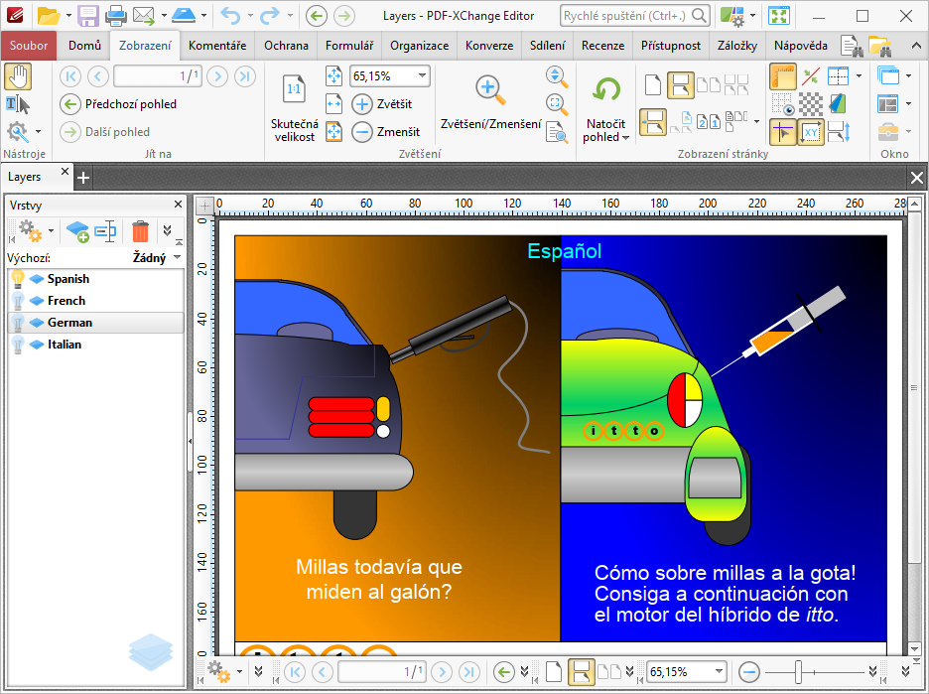Click the Rotate View (Natočit pohled) icon
Screen dimensions: 929x694
pyautogui.click(x=605, y=90)
